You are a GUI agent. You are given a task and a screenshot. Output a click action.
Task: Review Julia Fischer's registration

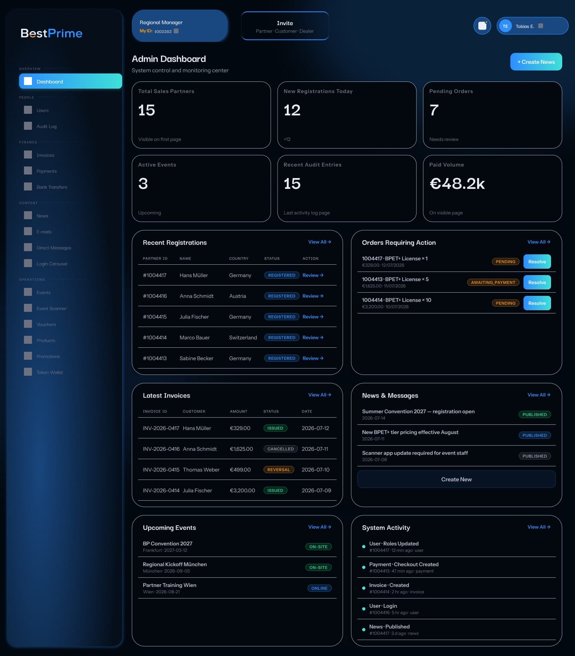point(313,317)
